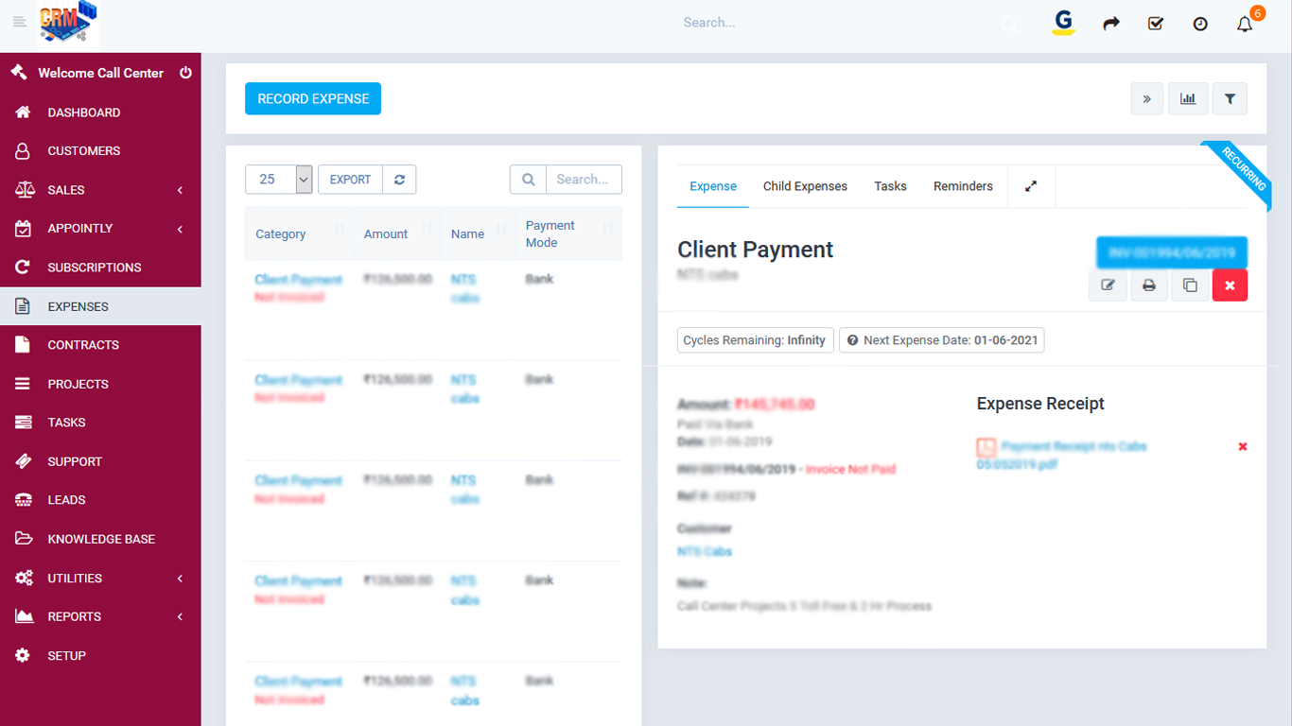Click the notification bell icon
1292x726 pixels.
[1245, 25]
